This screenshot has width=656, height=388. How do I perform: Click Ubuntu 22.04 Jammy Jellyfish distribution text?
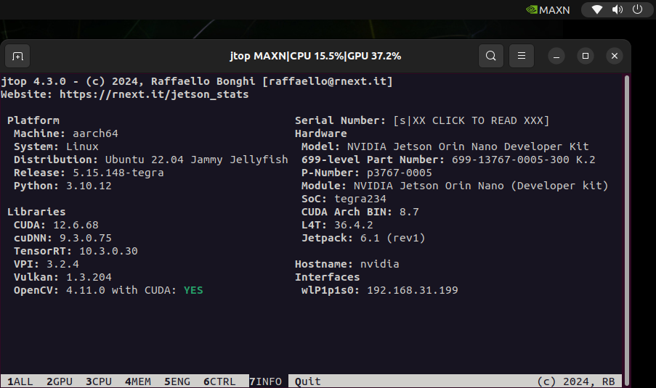point(197,160)
